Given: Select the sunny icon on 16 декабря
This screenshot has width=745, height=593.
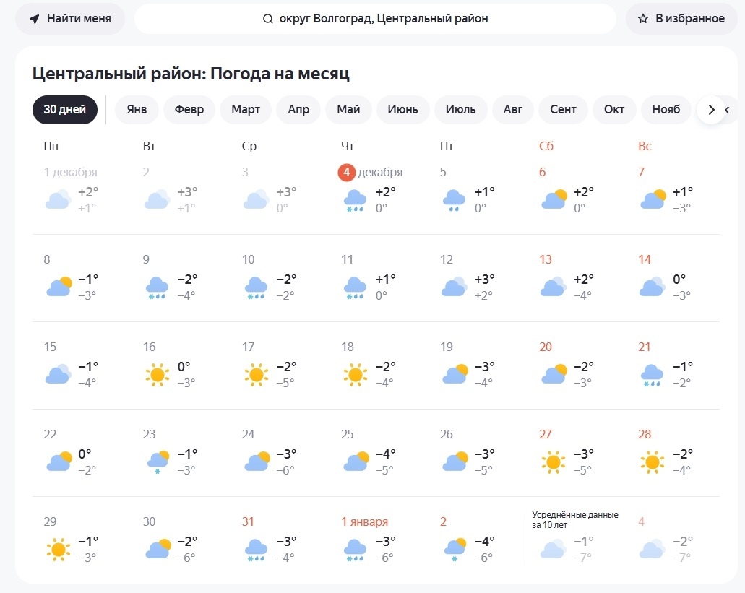Looking at the screenshot, I should (x=156, y=373).
